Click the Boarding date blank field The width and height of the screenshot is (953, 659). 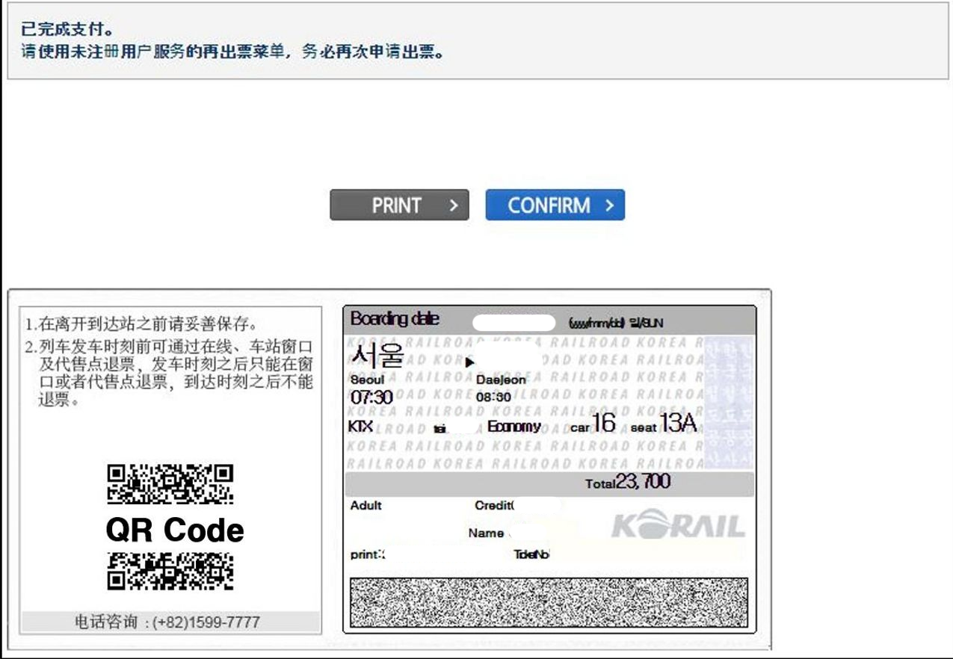pos(514,323)
